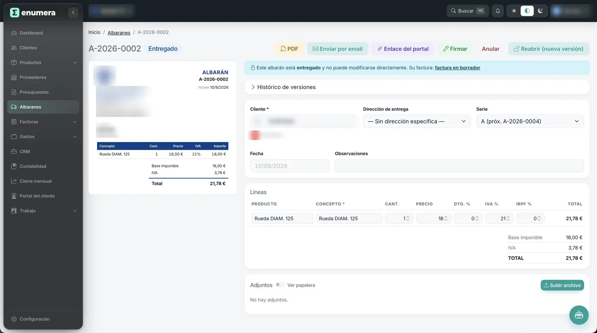Open the factura en borrador link
Screen dimensions: 597x333
[457, 68]
